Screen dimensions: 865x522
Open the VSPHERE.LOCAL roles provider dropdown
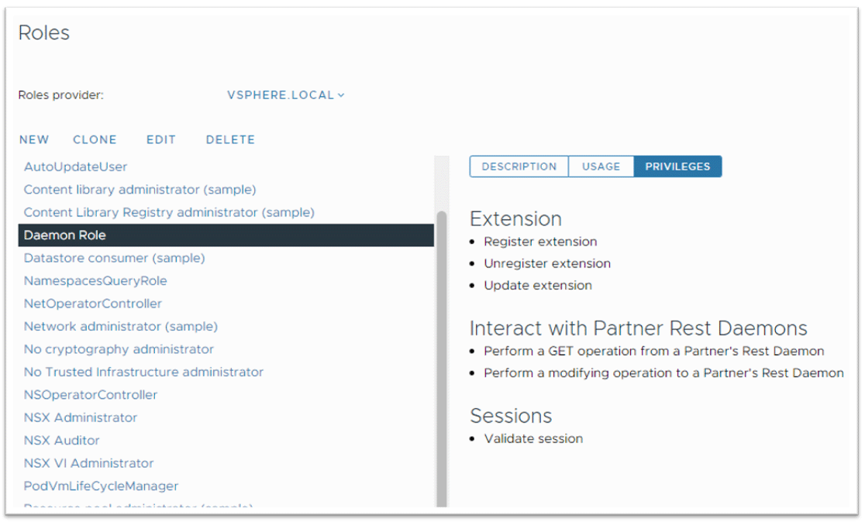click(285, 95)
